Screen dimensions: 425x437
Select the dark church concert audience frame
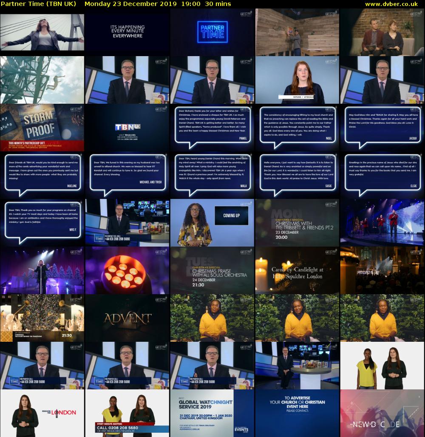[382, 270]
